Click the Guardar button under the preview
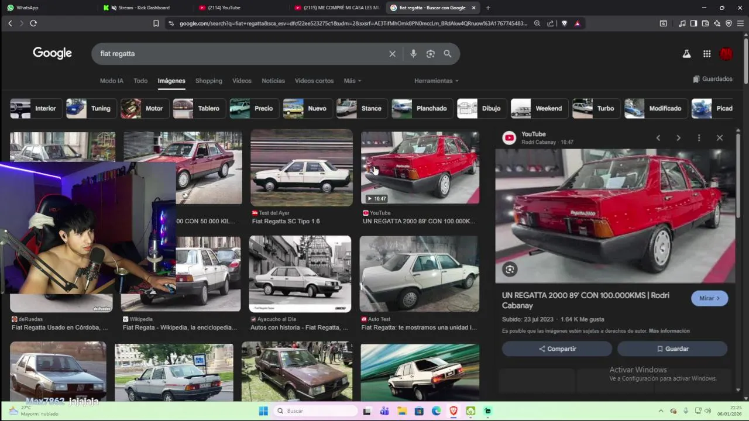The height and width of the screenshot is (421, 749). [672, 348]
